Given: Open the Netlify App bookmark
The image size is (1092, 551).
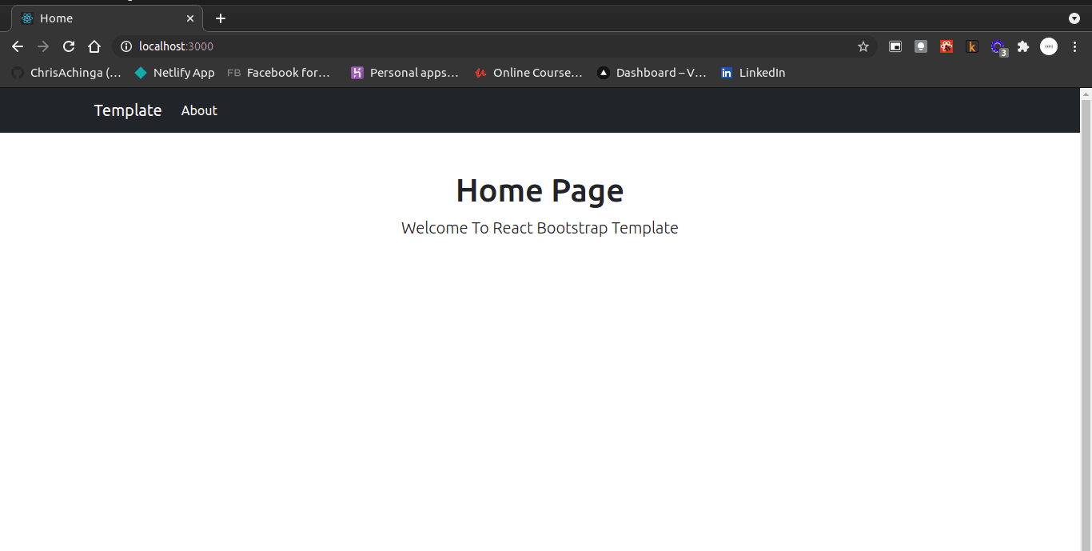Looking at the screenshot, I should [x=175, y=73].
